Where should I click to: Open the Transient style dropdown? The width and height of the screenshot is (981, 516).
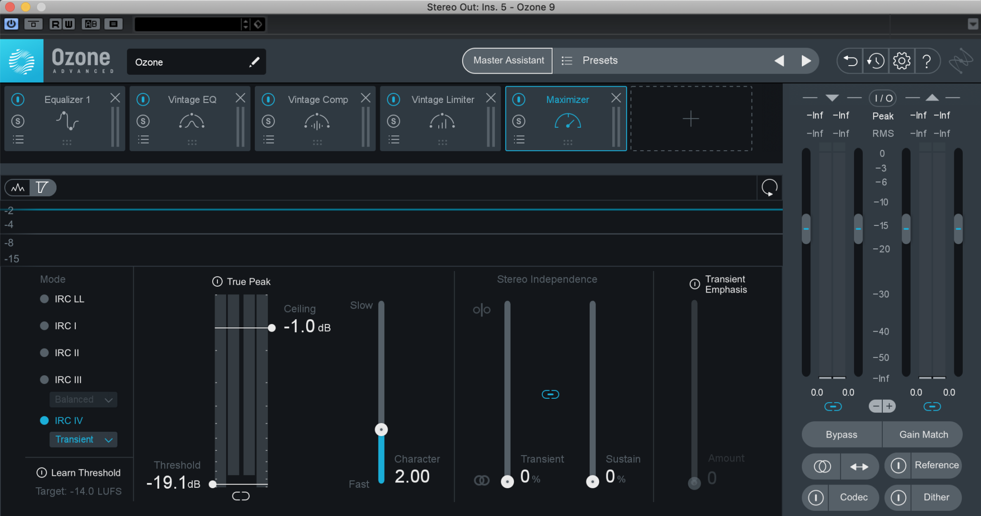click(x=83, y=439)
